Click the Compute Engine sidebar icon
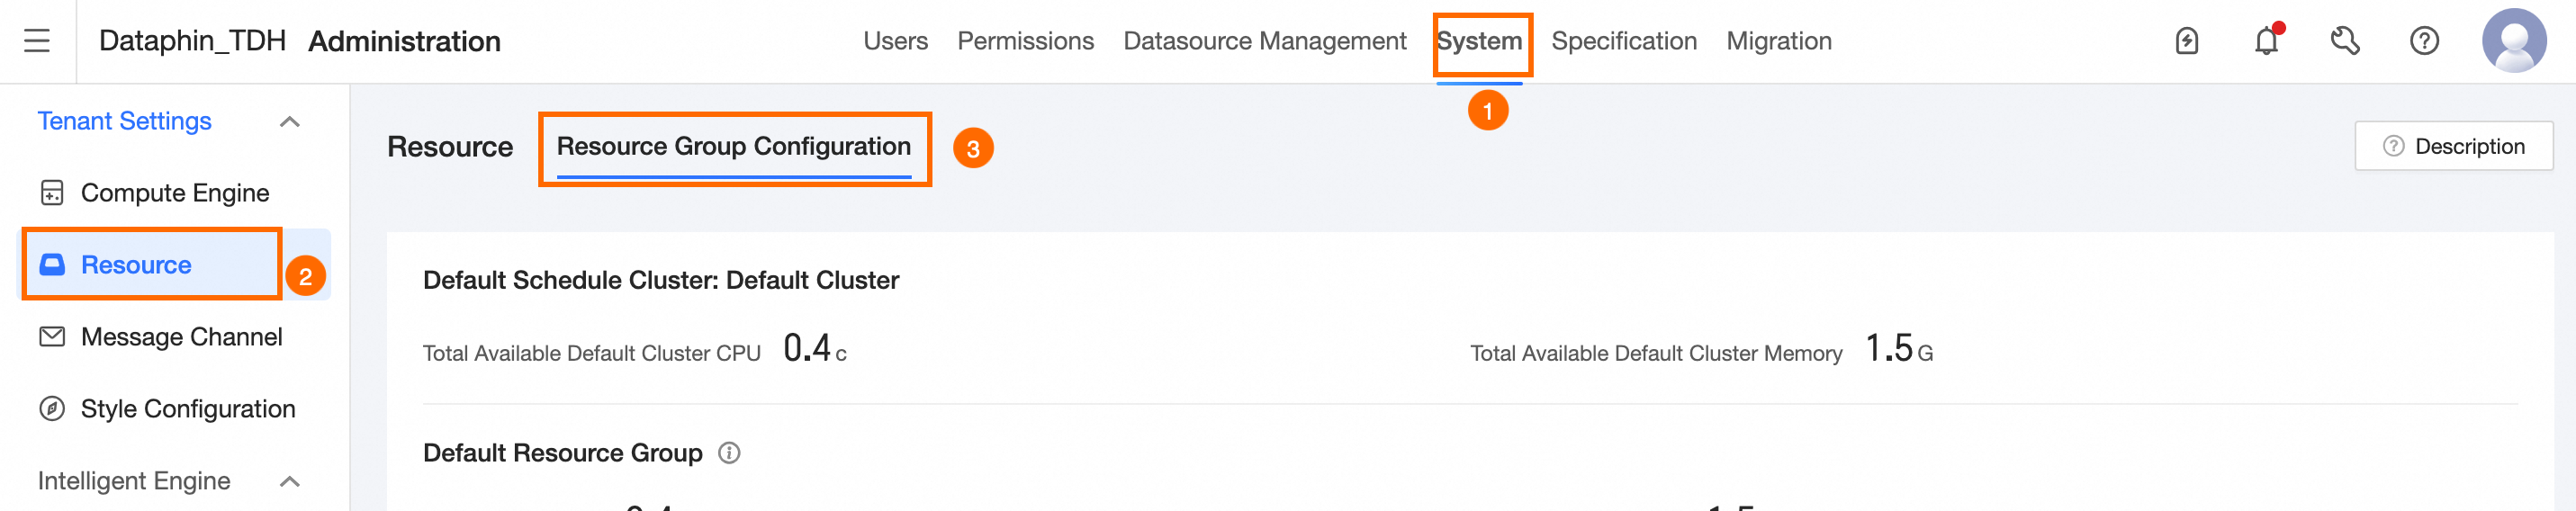2576x511 pixels. (52, 193)
